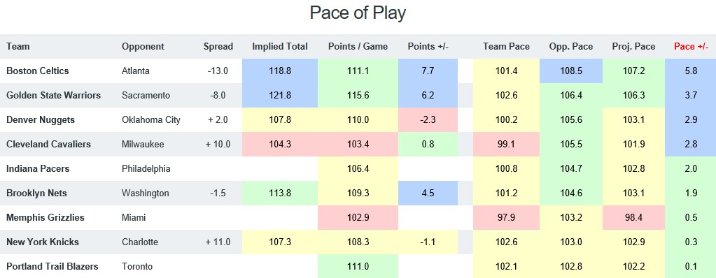Screen dimensions: 716x278
Task: Open the Brooklyn Nets team entry
Action: (36, 193)
